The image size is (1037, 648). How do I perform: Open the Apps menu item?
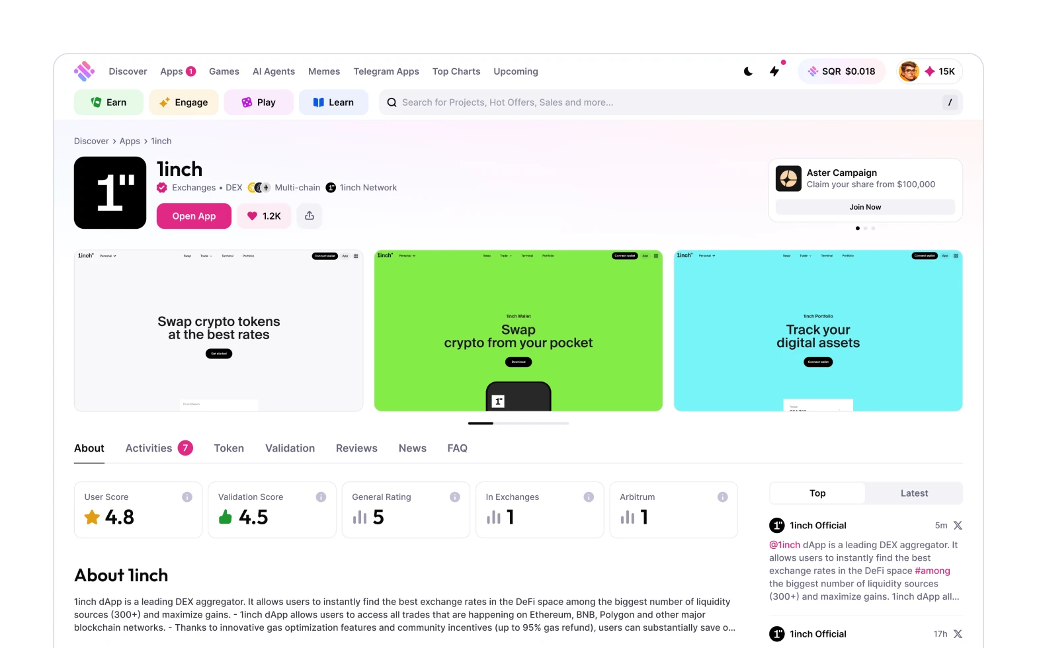click(x=171, y=71)
